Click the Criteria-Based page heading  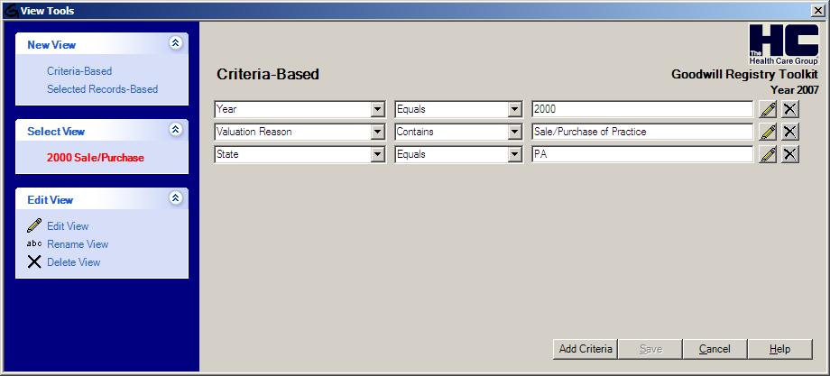[x=268, y=75]
